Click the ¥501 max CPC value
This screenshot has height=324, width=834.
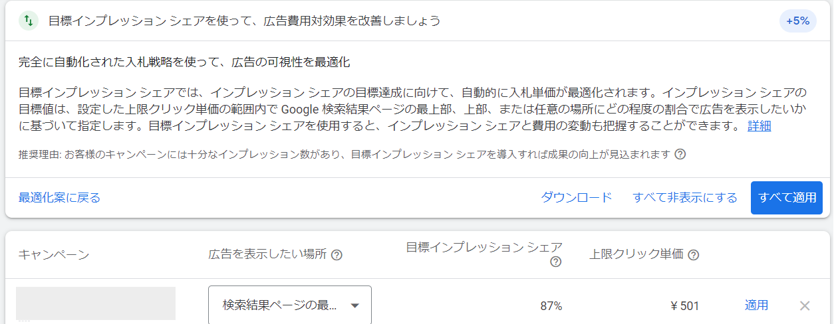coord(685,306)
